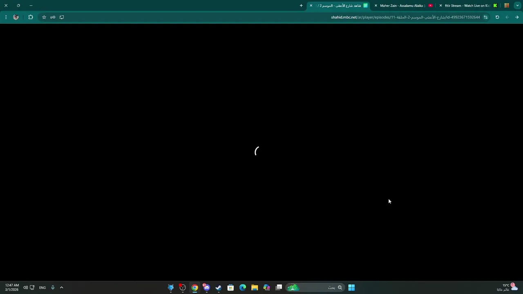Go forward using the browser navigation arrow
523x294 pixels.
point(507,17)
